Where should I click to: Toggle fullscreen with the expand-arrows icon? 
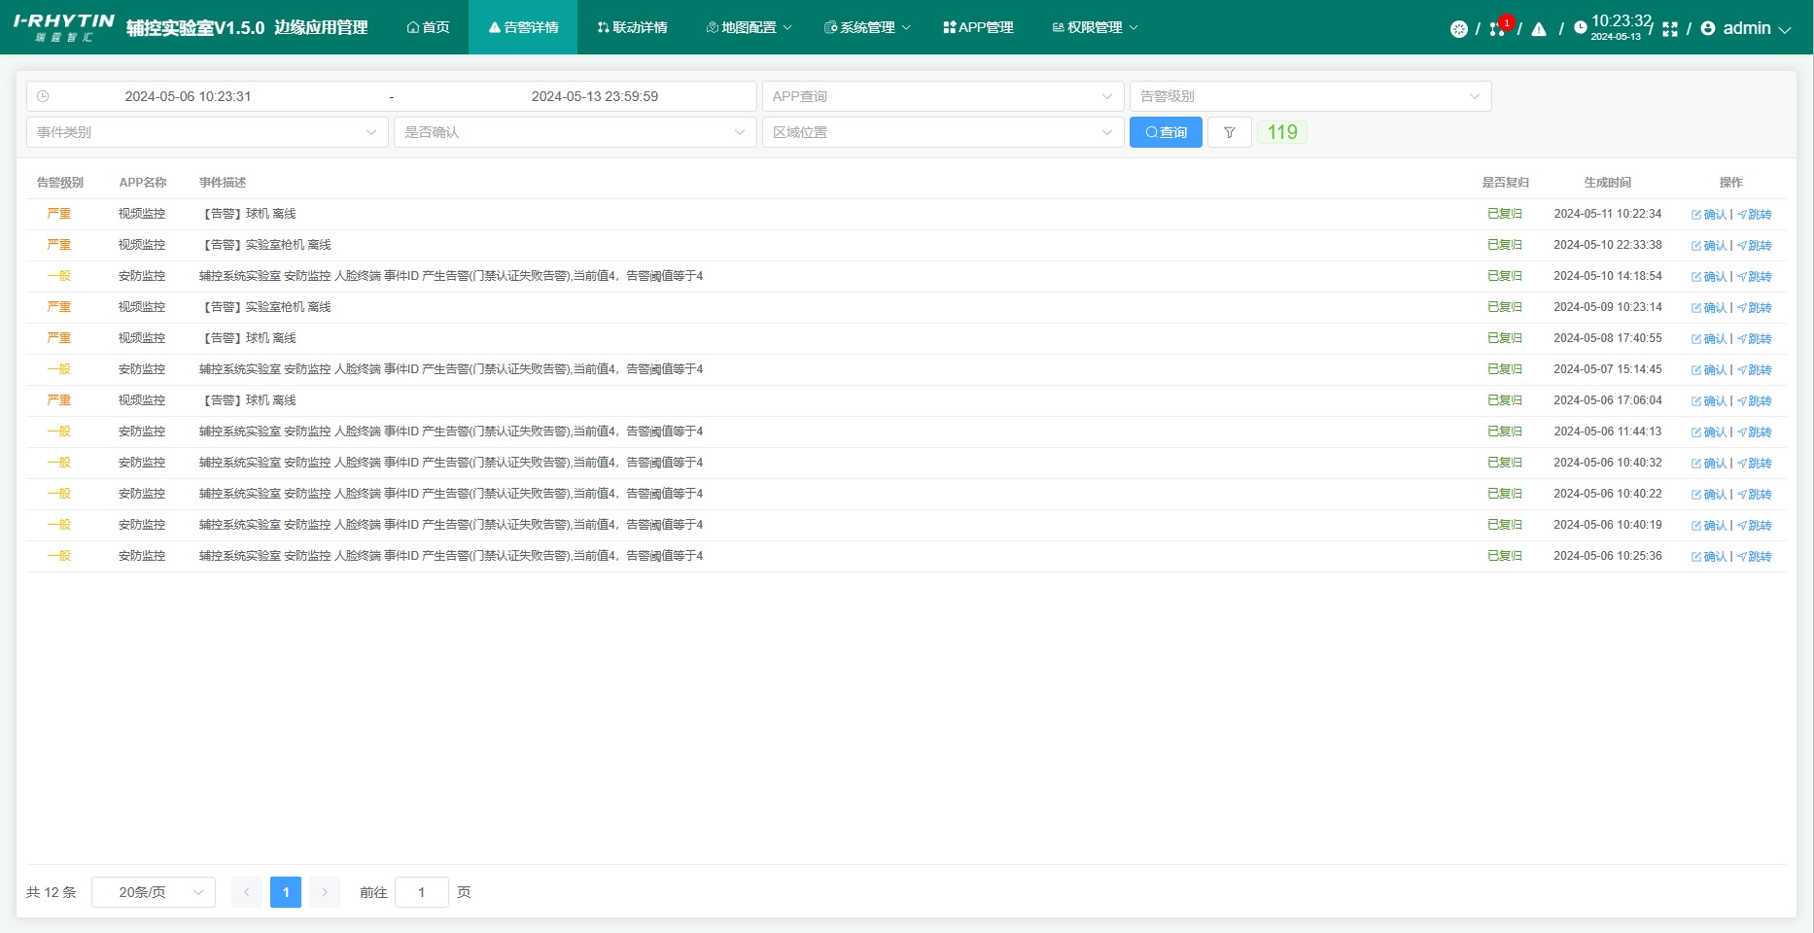[x=1670, y=29]
